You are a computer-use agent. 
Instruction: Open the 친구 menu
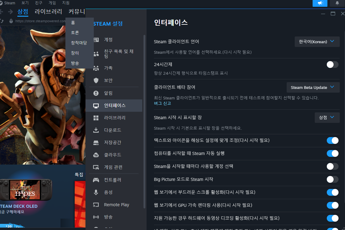coord(39,3)
